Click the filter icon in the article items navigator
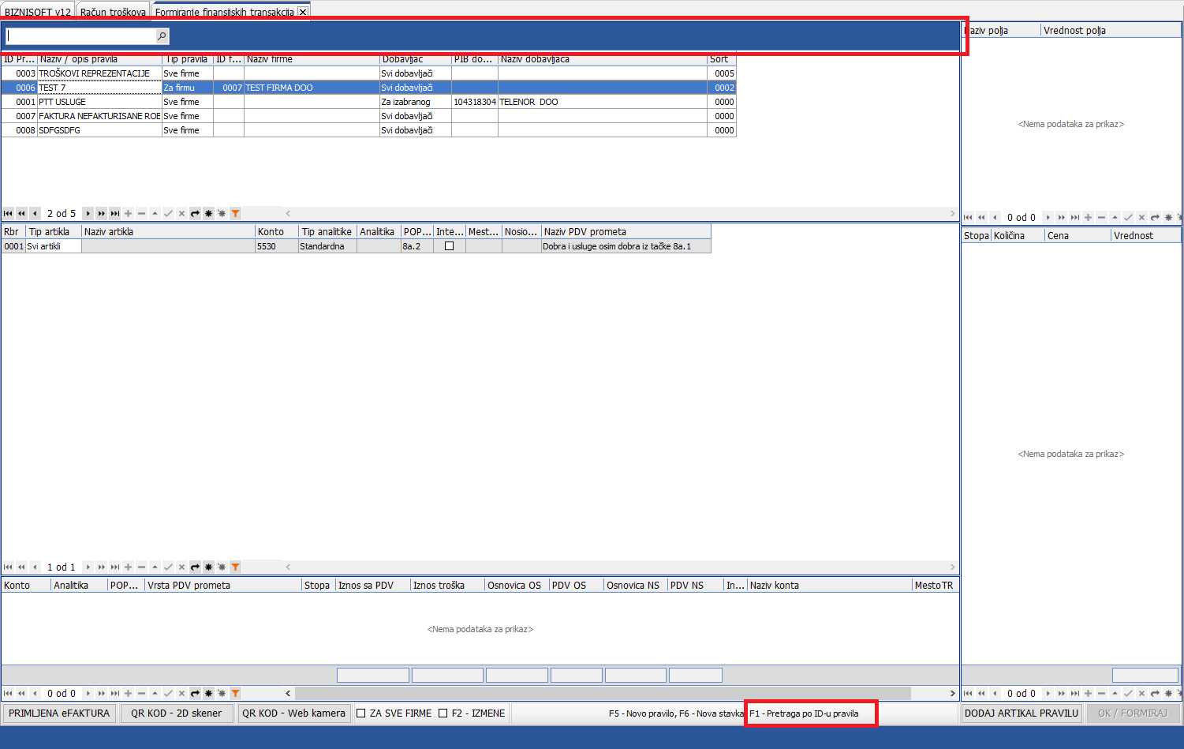 [x=235, y=567]
